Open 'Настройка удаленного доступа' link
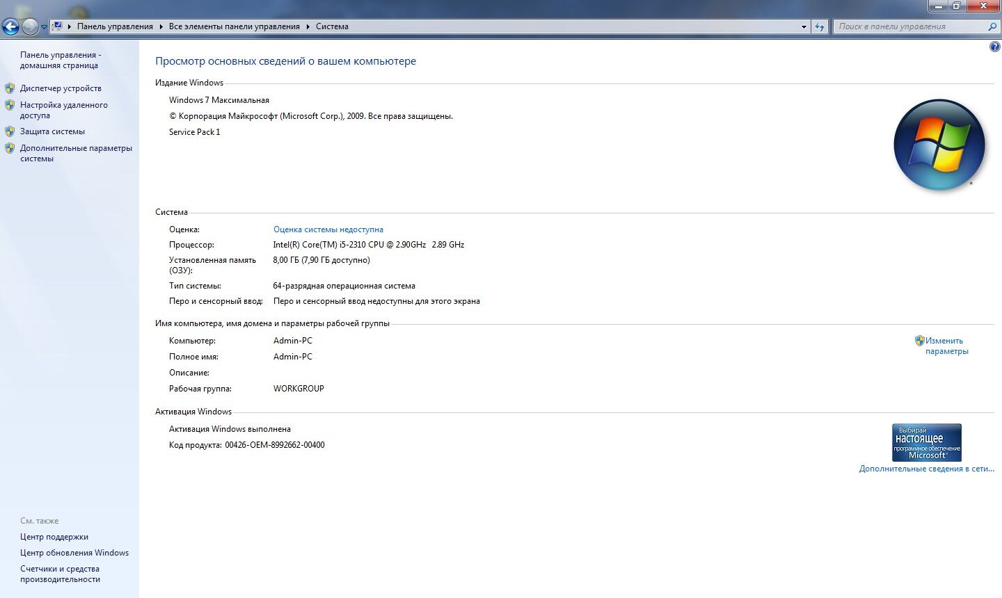The height and width of the screenshot is (598, 1002). (x=64, y=110)
